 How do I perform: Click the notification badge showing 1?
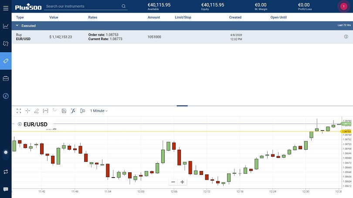pyautogui.click(x=344, y=7)
